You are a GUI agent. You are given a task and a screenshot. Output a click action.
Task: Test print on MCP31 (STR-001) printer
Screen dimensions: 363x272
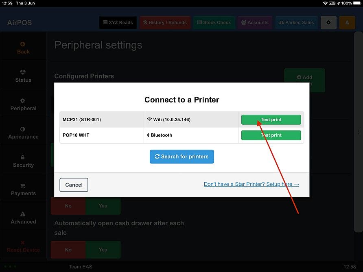(x=271, y=120)
